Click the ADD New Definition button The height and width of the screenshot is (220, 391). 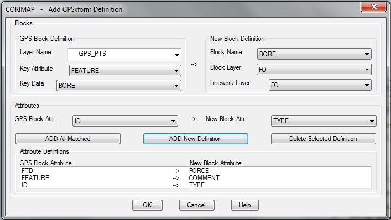196,139
